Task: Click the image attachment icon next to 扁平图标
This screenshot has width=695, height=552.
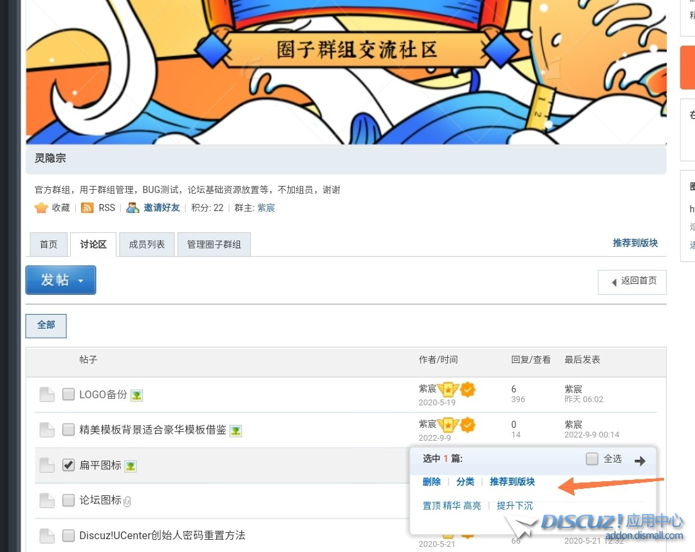Action: pyautogui.click(x=131, y=466)
